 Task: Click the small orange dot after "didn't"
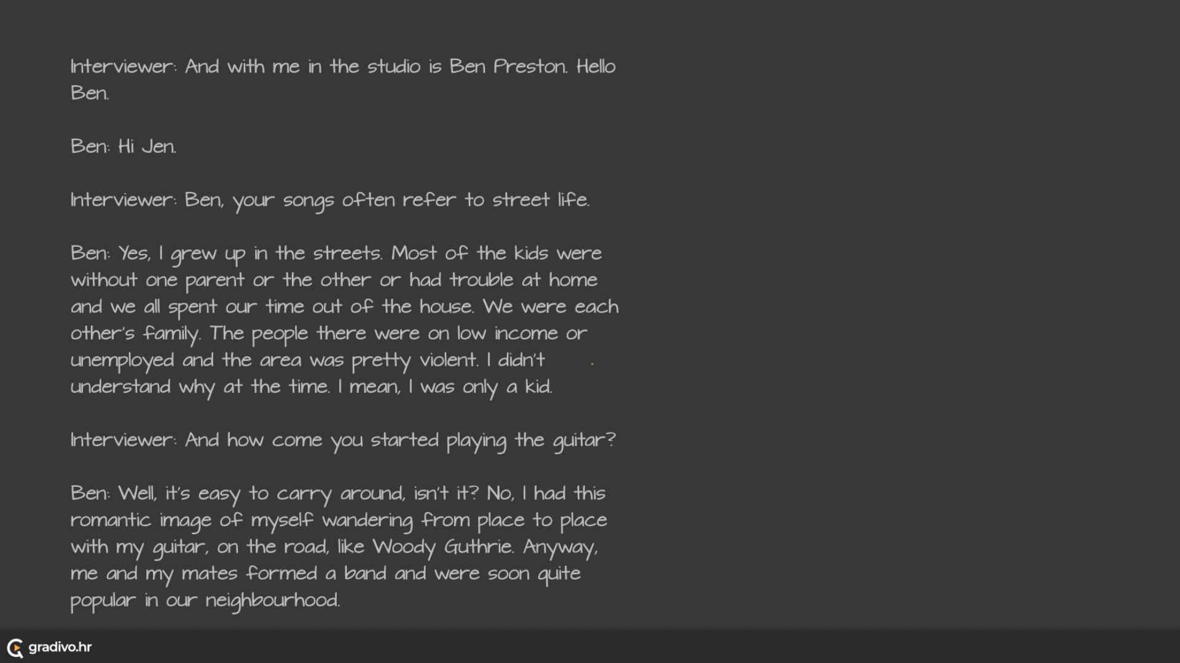pyautogui.click(x=592, y=363)
